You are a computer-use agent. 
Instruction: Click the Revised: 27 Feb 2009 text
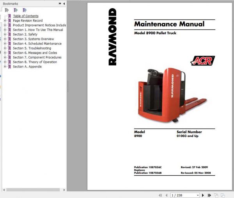(x=194, y=167)
